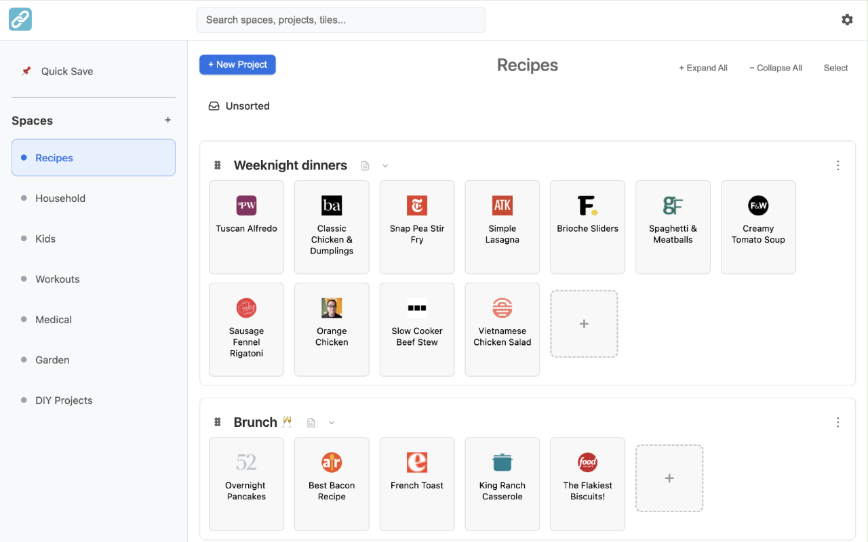Click the drag handle beside Brunch
868x542 pixels.
[217, 421]
